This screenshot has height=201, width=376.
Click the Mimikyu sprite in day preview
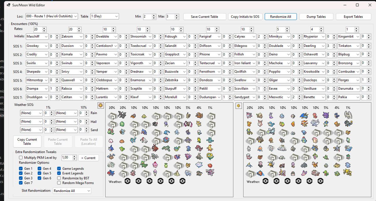tap(189, 116)
